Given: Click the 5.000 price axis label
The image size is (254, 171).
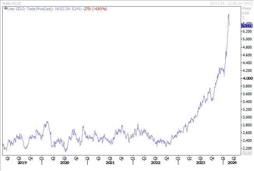Looking at the screenshot, I should tap(247, 39).
